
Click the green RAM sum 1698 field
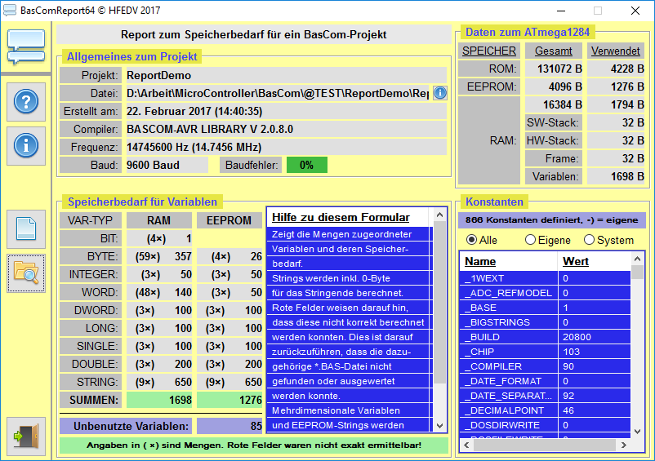(x=159, y=400)
